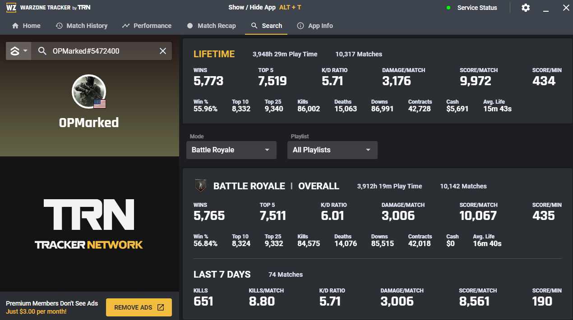
Task: Click the Service Status link
Action: point(477,8)
